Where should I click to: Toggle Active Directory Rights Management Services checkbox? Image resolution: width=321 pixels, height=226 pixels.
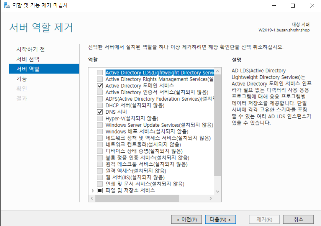[x=100, y=79]
